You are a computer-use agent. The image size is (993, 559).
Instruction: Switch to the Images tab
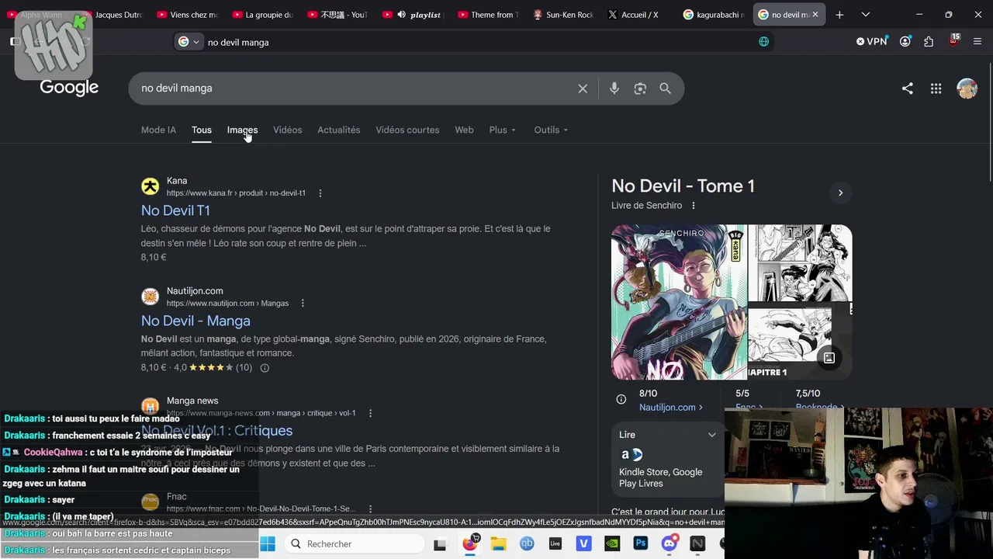242,130
